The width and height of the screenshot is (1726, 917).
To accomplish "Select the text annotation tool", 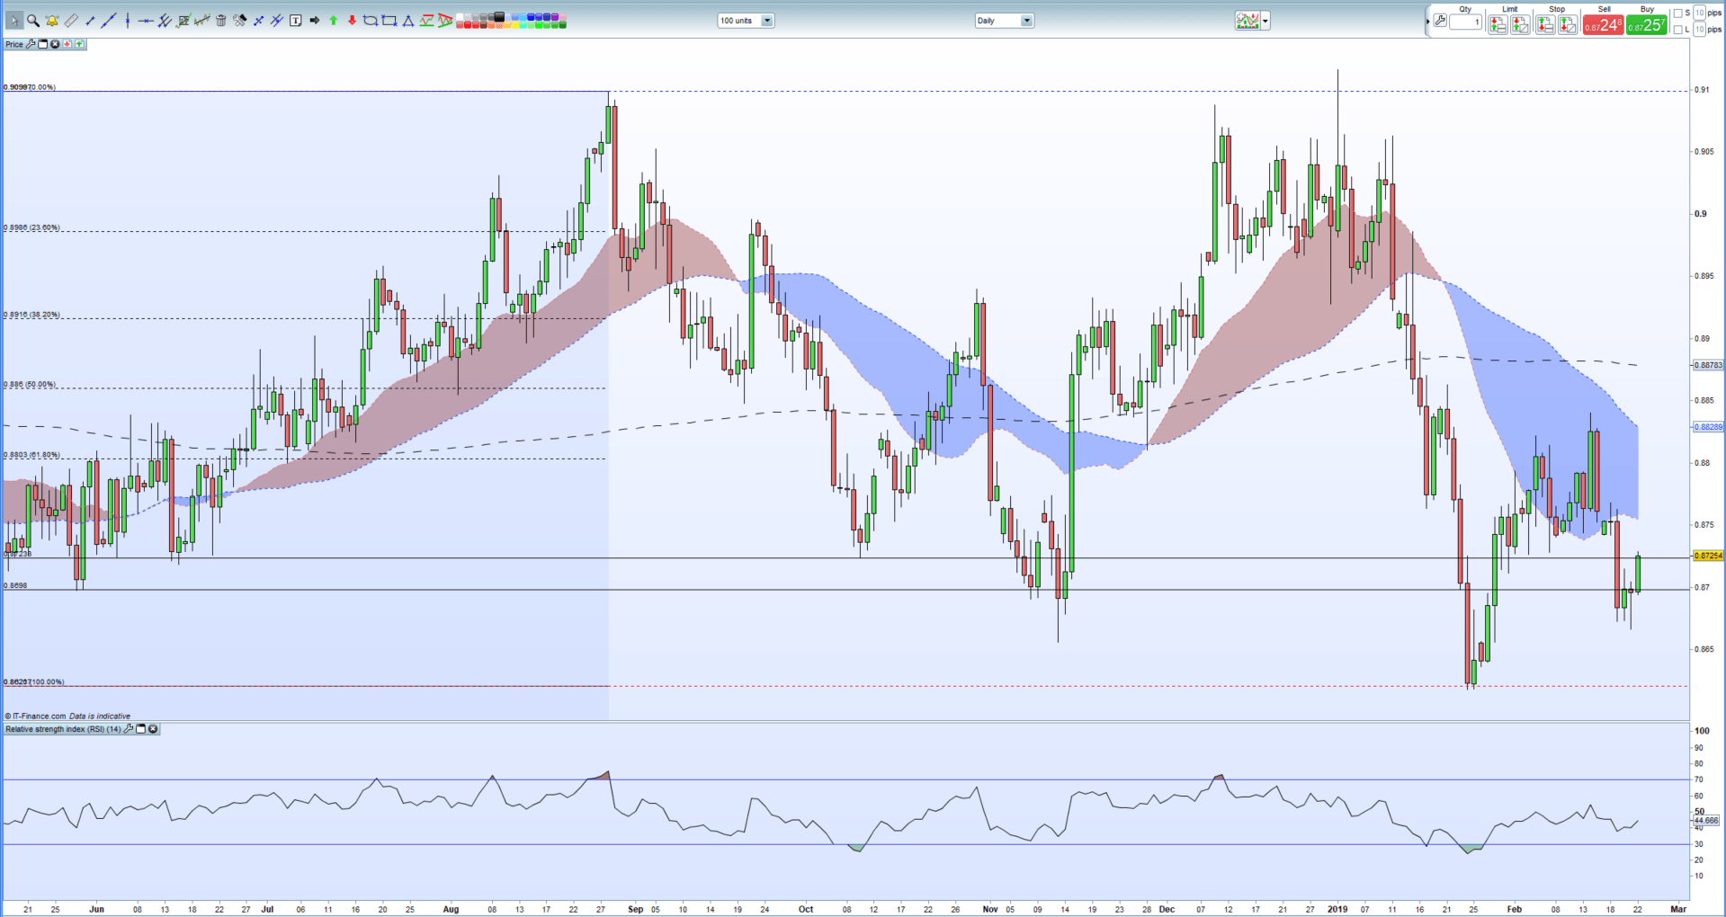I will tap(296, 21).
